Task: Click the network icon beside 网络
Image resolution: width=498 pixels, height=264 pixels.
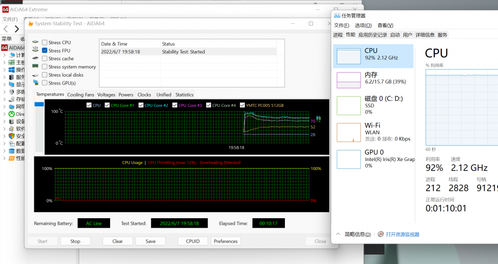Action: [12, 106]
